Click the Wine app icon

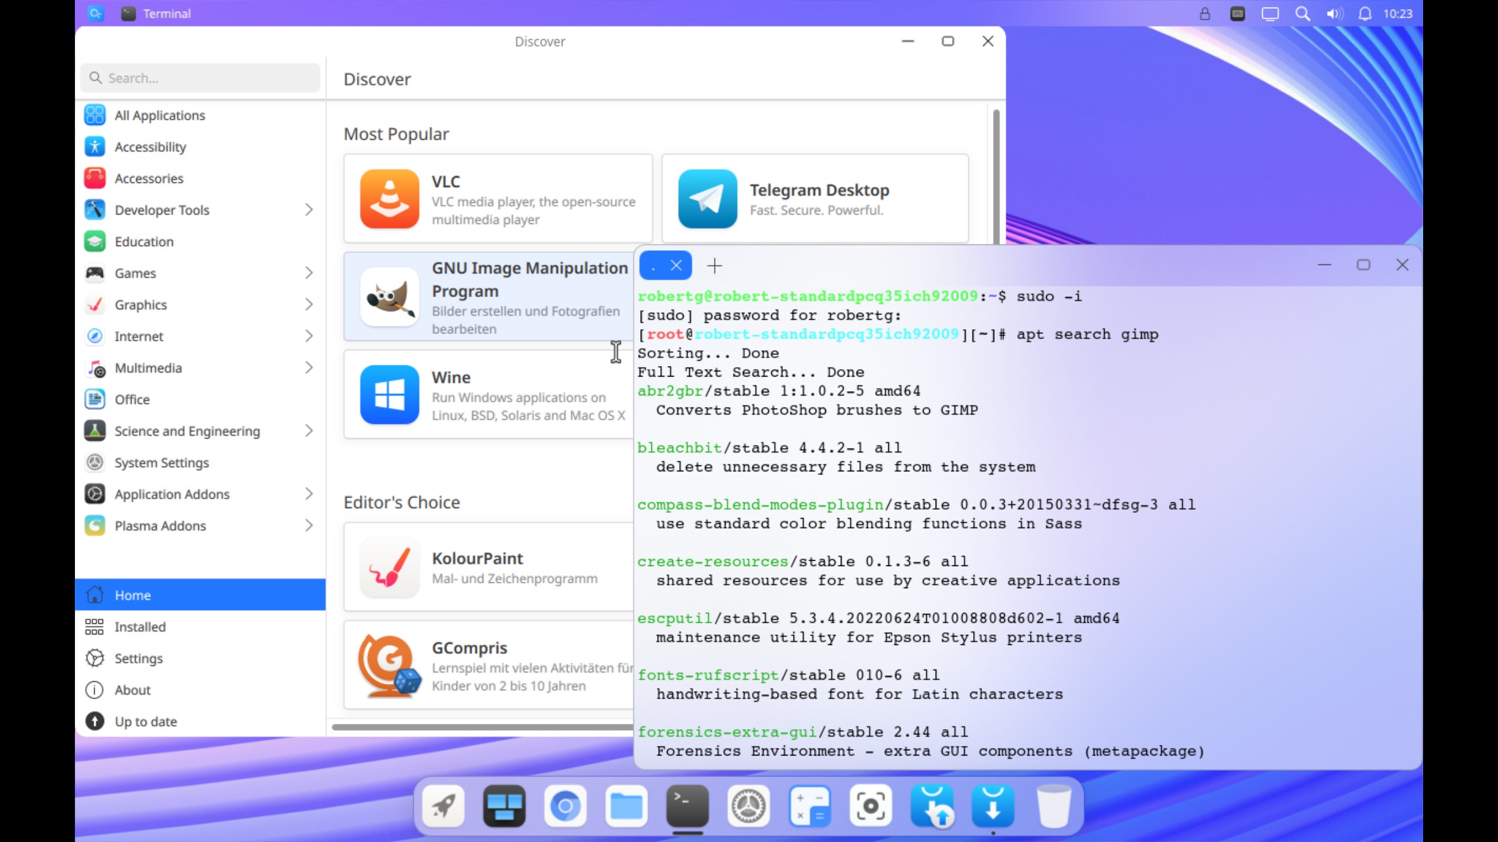pos(390,395)
